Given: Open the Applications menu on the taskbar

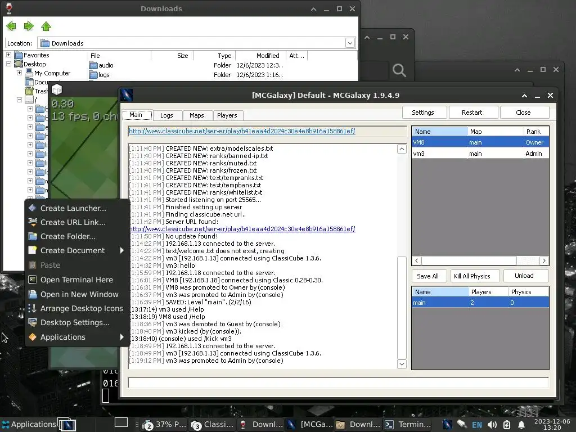Looking at the screenshot, I should click(x=29, y=424).
